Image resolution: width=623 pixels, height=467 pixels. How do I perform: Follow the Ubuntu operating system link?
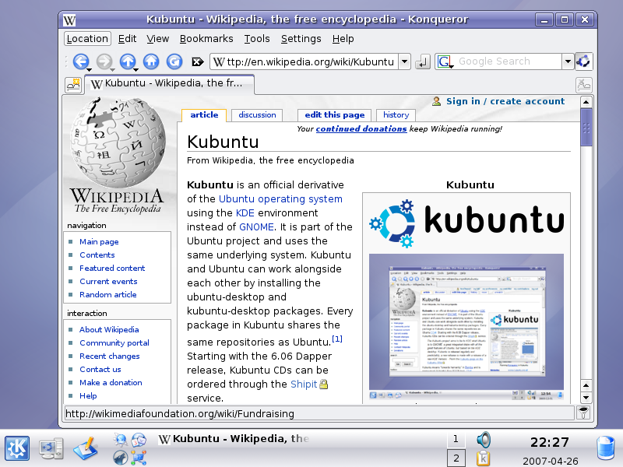(x=280, y=198)
